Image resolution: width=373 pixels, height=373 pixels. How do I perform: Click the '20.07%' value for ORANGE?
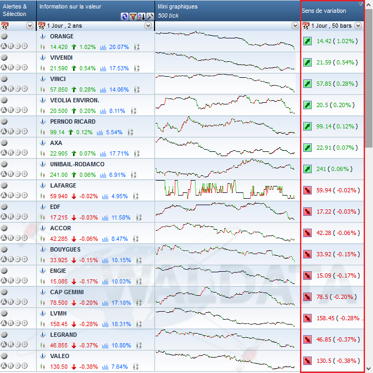coord(119,47)
